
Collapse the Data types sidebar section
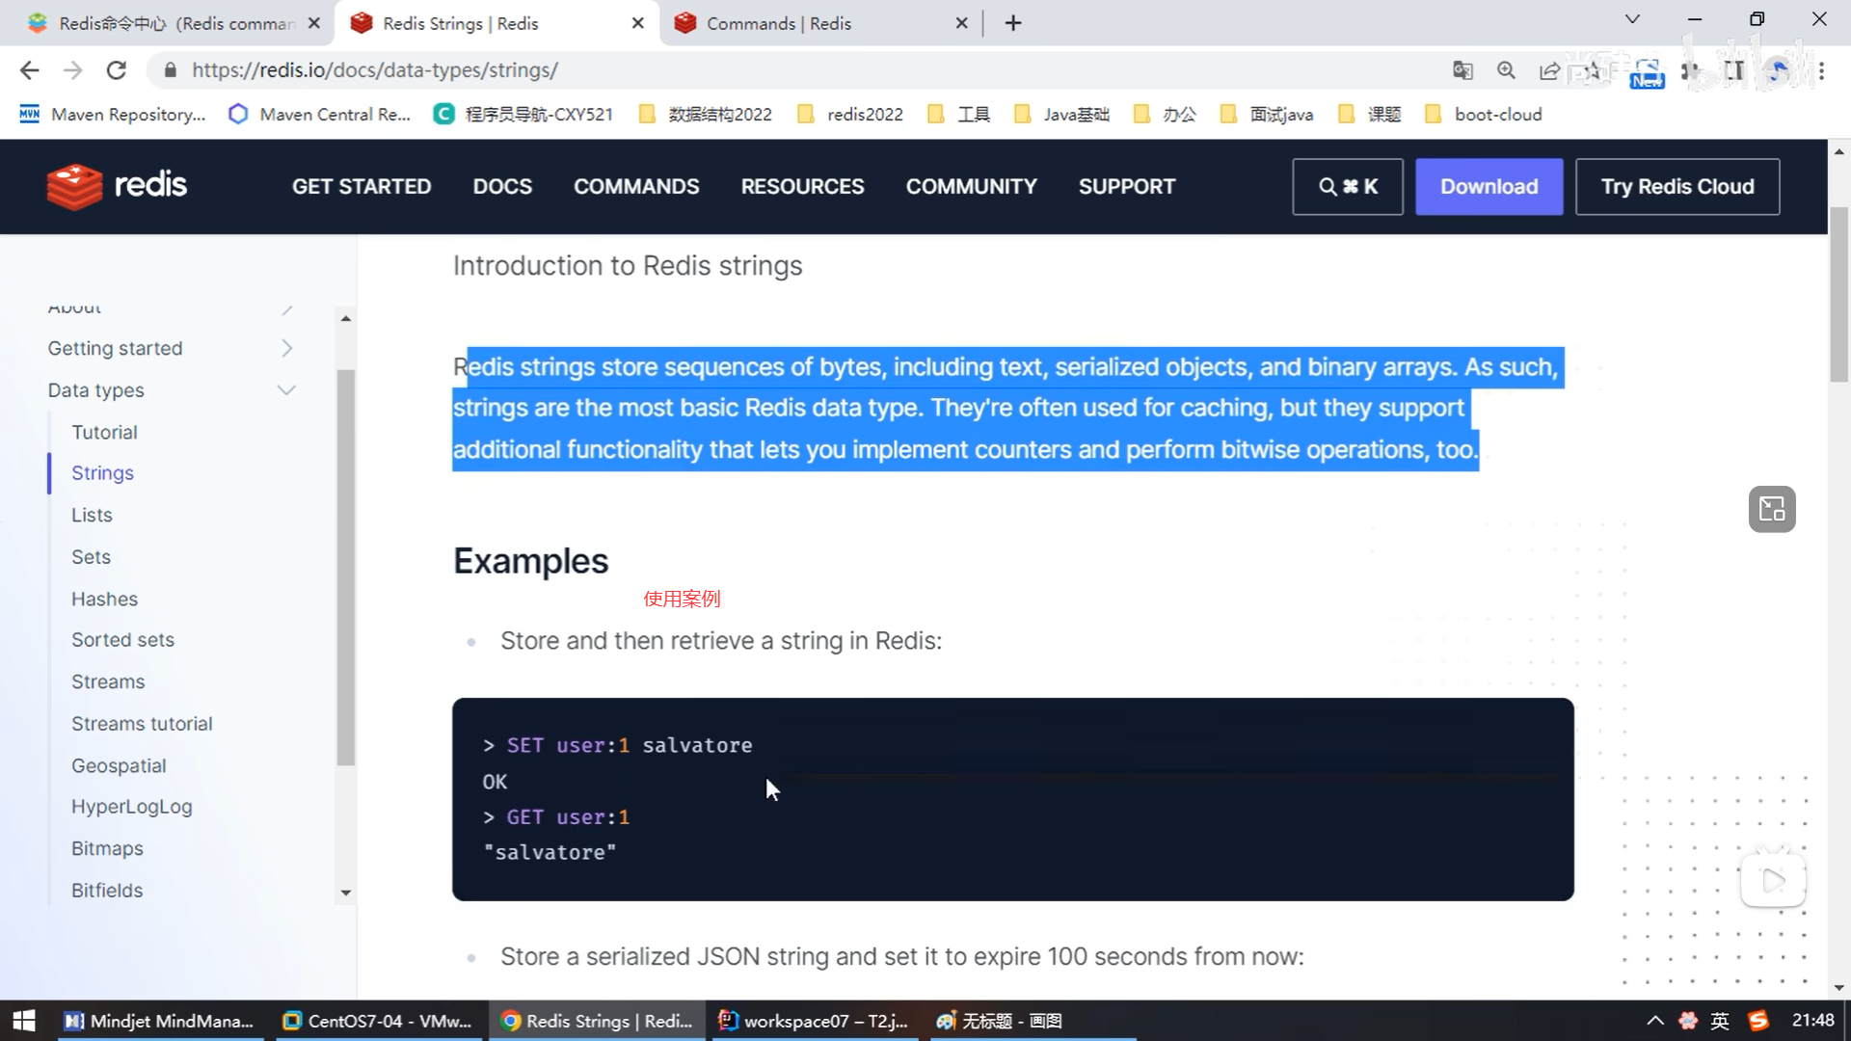pos(286,390)
